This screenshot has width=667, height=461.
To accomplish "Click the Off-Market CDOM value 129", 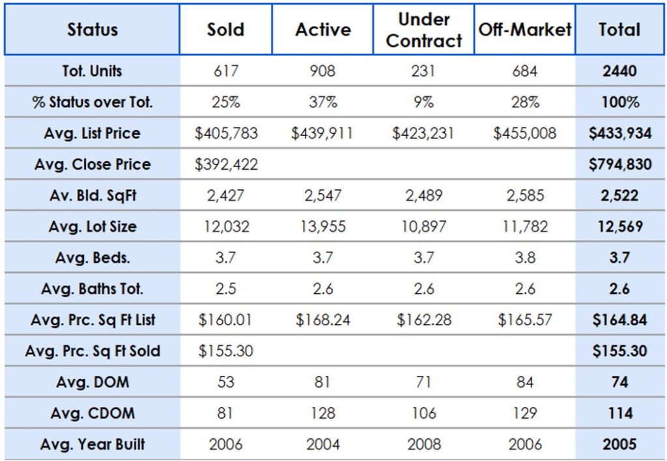I will click(x=525, y=414).
